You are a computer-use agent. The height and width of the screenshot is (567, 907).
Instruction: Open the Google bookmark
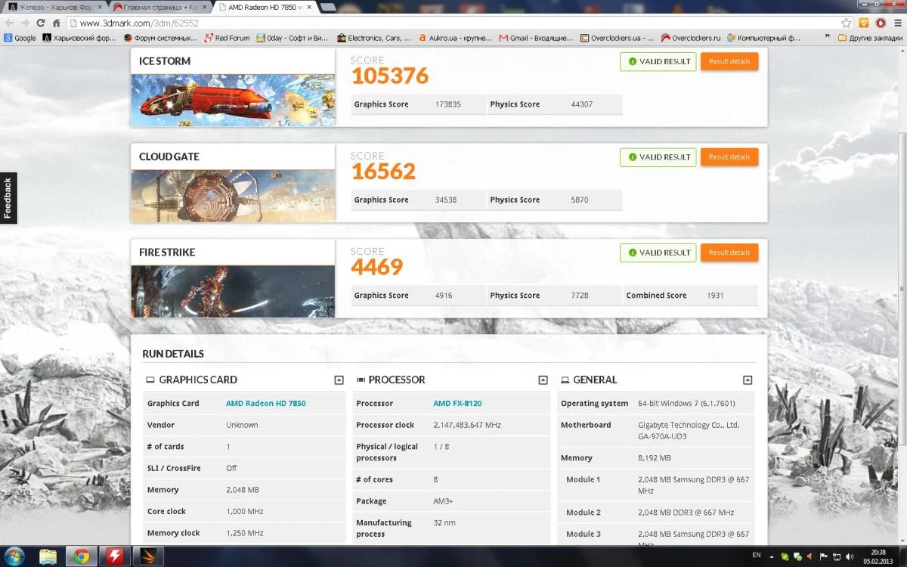point(20,38)
